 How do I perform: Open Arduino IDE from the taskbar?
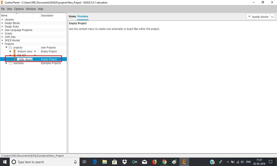134,162
